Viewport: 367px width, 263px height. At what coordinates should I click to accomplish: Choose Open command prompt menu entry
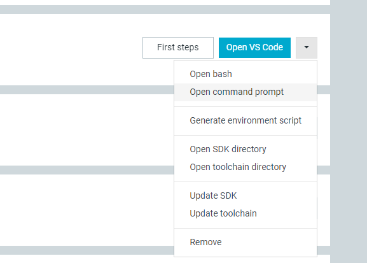tap(246, 92)
